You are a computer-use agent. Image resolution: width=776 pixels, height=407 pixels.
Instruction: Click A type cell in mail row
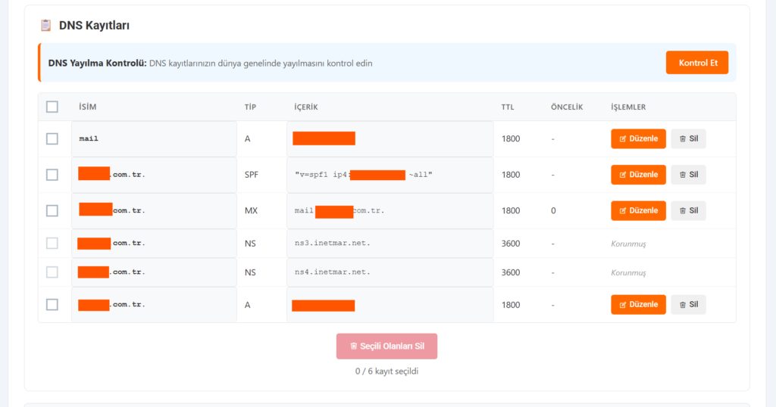(248, 138)
